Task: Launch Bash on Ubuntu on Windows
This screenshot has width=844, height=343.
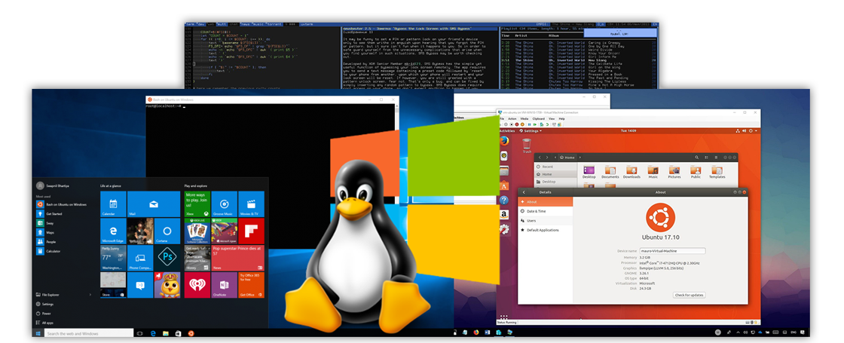Action: point(63,204)
